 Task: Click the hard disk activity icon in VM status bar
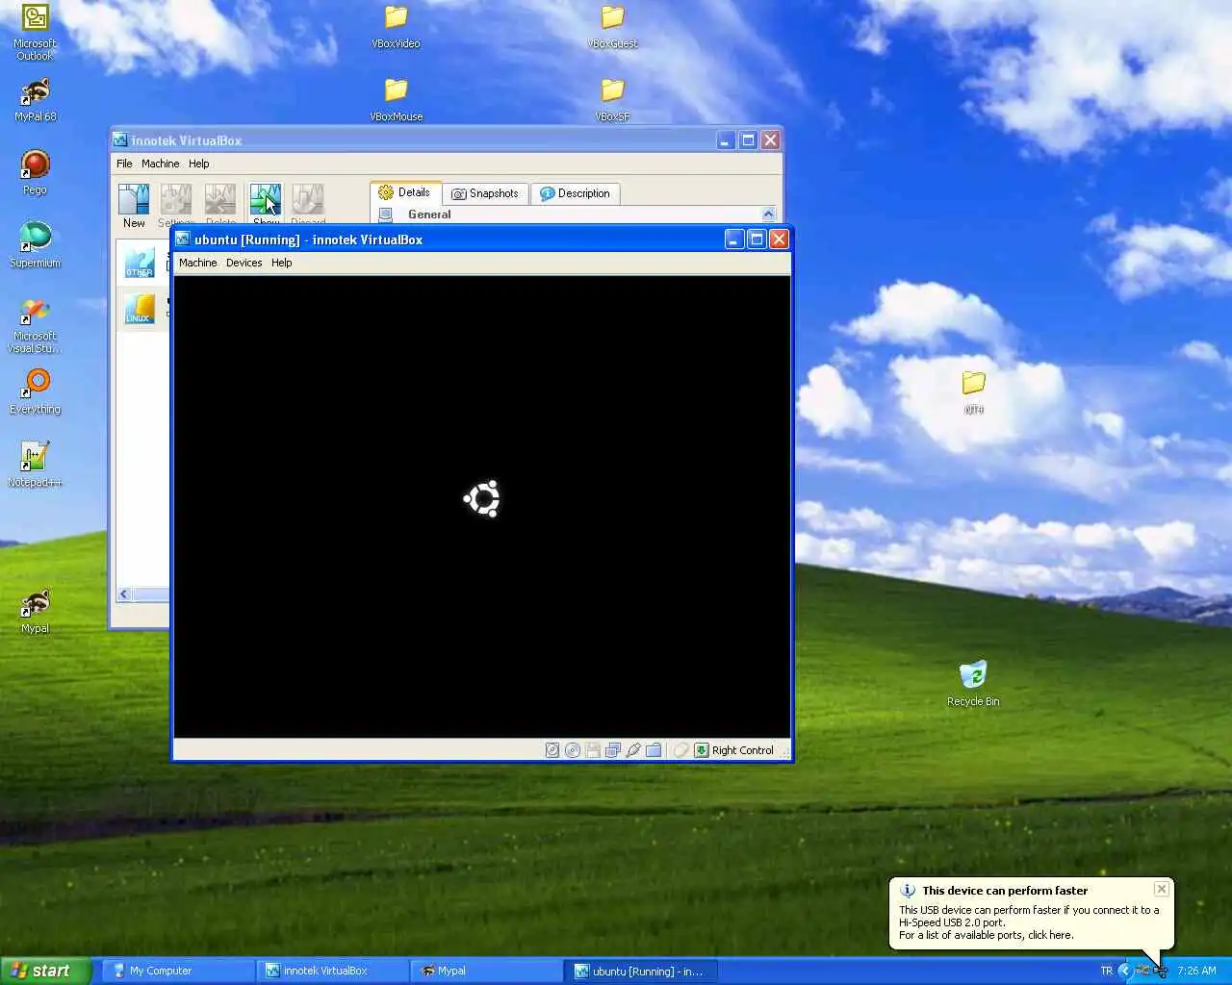(552, 750)
